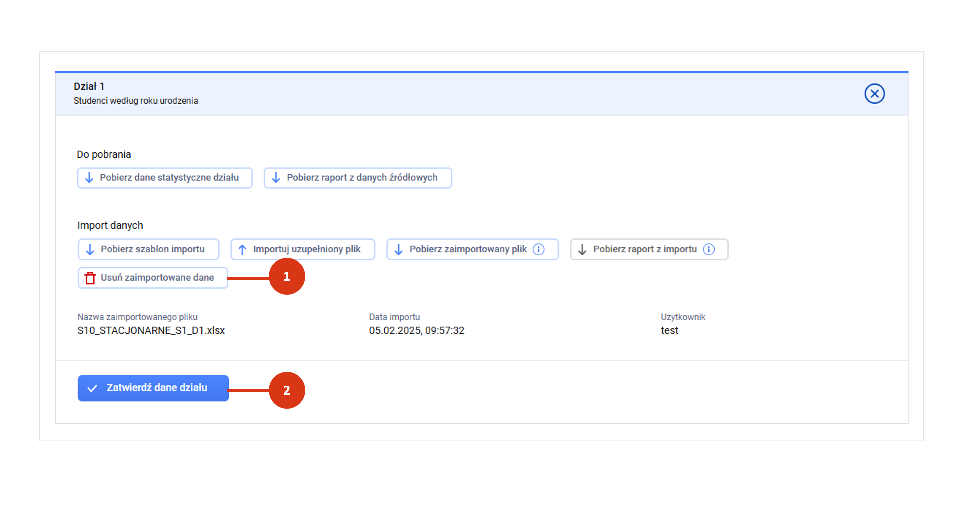The image size is (957, 508).
Task: Click the upload arrow icon on Importuj
Action: tap(242, 250)
